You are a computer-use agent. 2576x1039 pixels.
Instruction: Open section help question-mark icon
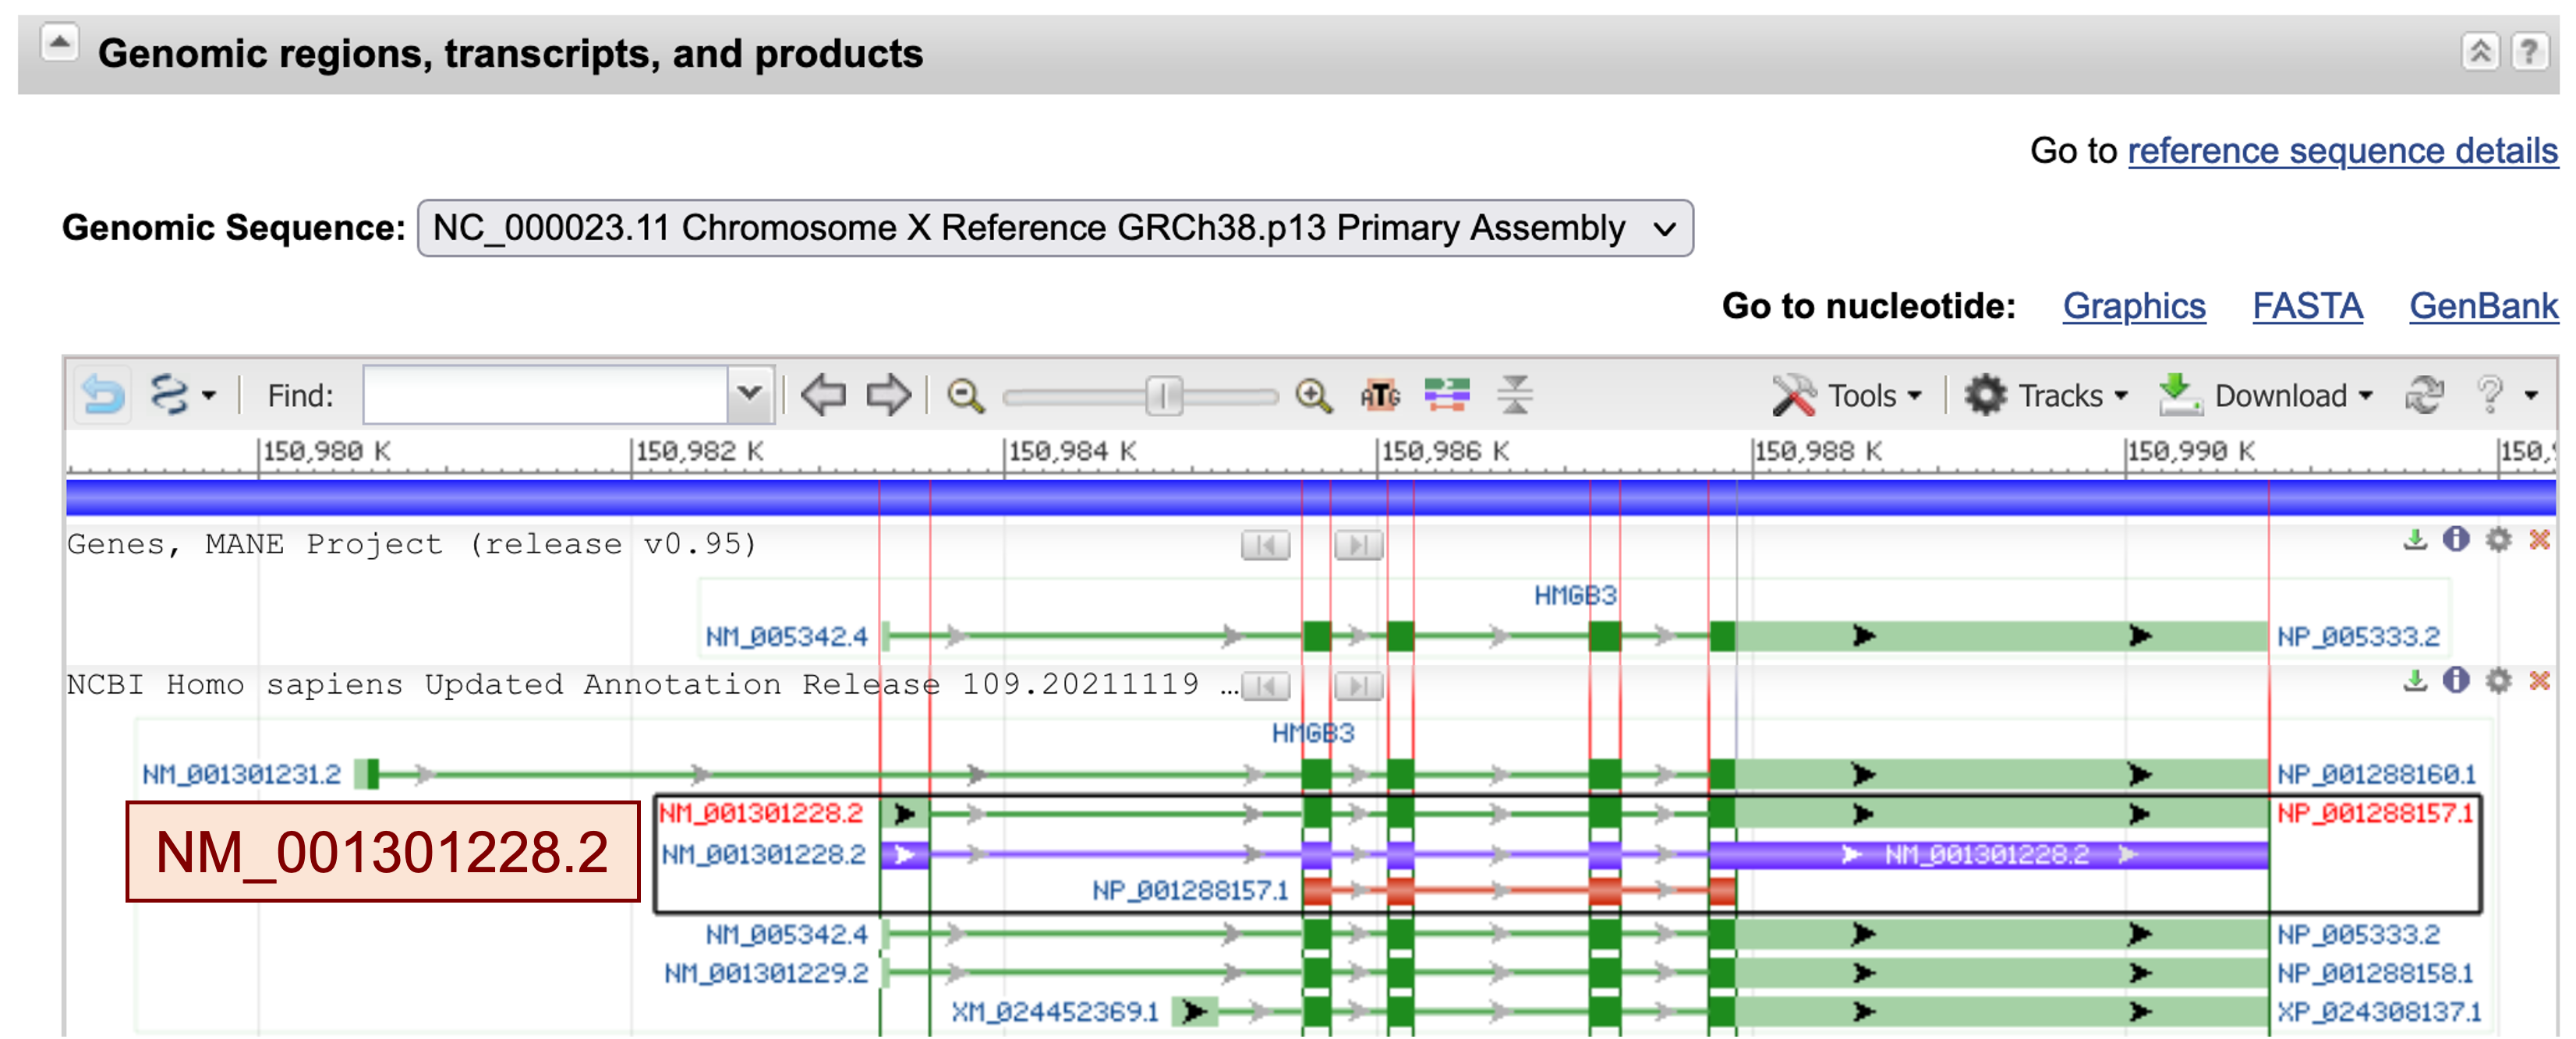tap(2529, 51)
